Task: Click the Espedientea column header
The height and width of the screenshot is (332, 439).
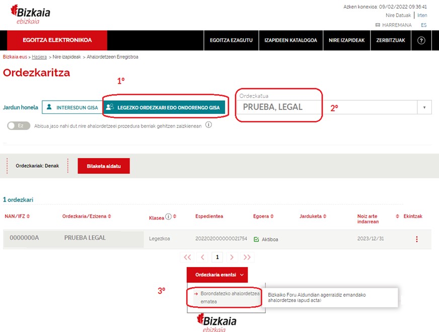Action: pyautogui.click(x=209, y=216)
